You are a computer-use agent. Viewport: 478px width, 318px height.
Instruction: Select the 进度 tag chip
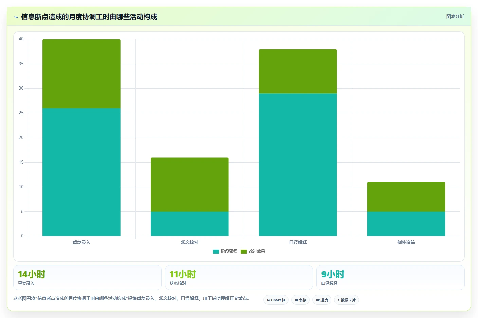pos(322,300)
